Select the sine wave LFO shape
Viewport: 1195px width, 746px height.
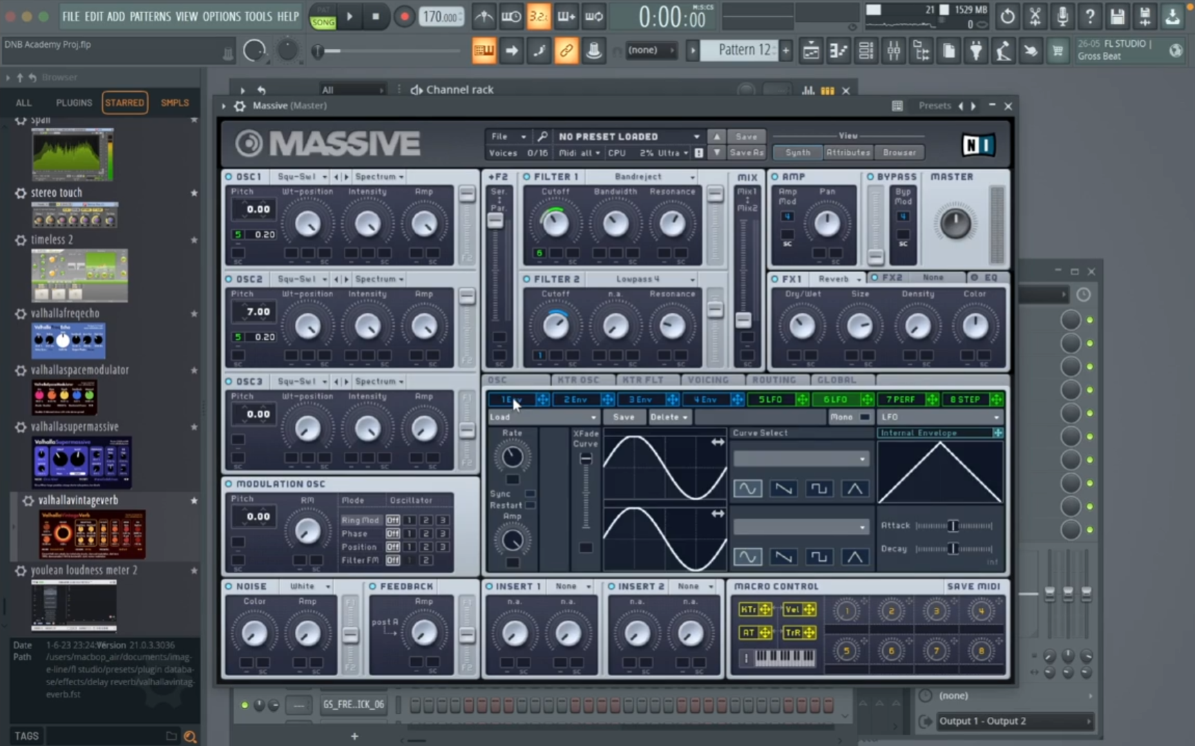(747, 488)
